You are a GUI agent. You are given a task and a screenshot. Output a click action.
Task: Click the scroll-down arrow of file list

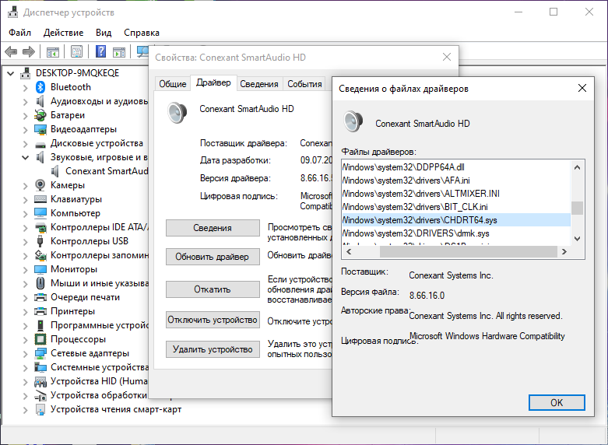pyautogui.click(x=577, y=239)
